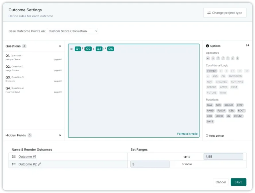Save the outcome settings
The height and width of the screenshot is (193, 255).
pyautogui.click(x=238, y=182)
